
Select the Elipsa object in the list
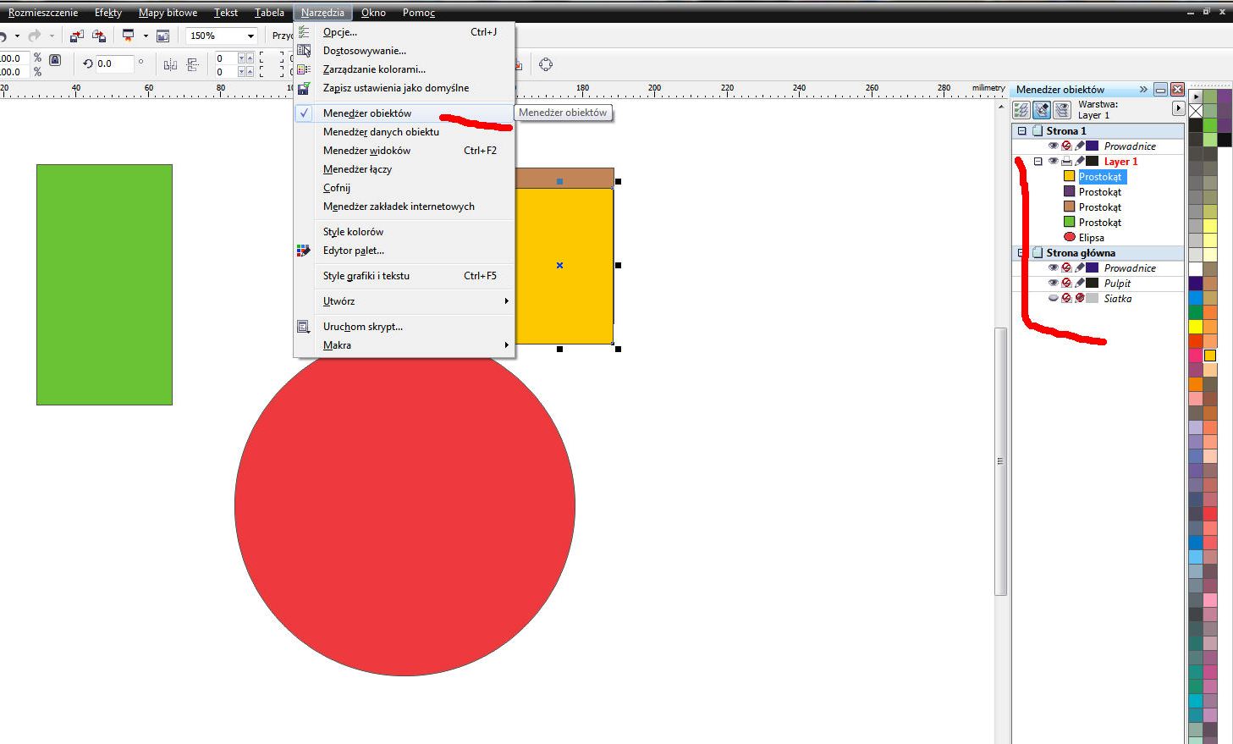click(x=1091, y=238)
